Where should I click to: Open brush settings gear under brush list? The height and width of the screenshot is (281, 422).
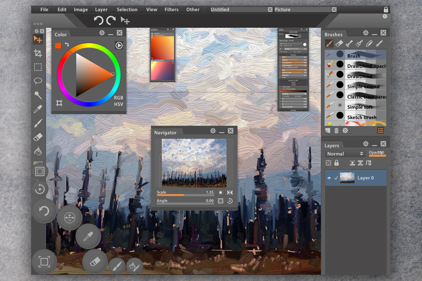pyautogui.click(x=345, y=131)
